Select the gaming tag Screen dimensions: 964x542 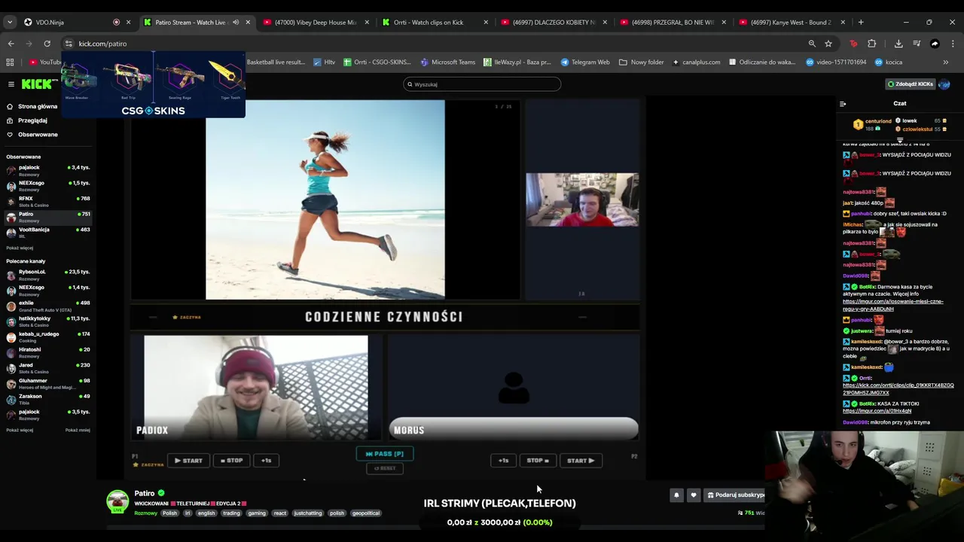pos(257,513)
